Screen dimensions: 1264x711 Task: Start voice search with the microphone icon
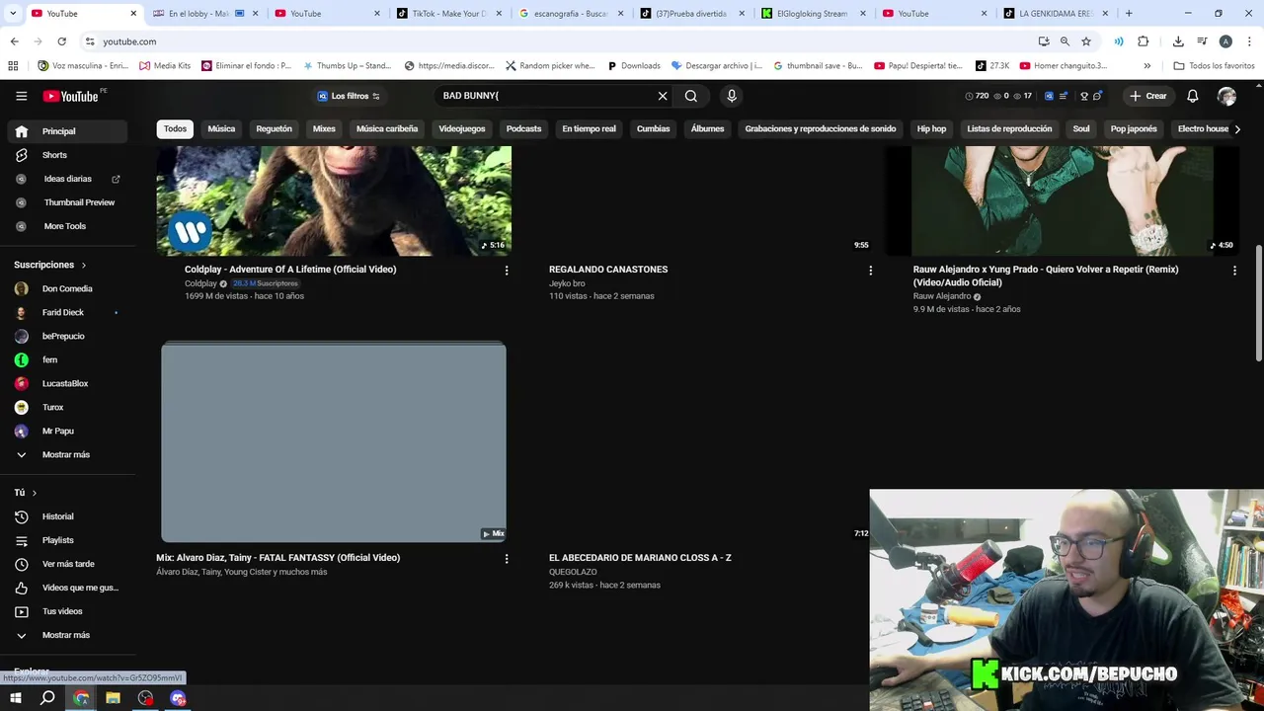pos(732,96)
